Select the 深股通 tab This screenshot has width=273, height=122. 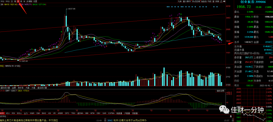(135, 113)
